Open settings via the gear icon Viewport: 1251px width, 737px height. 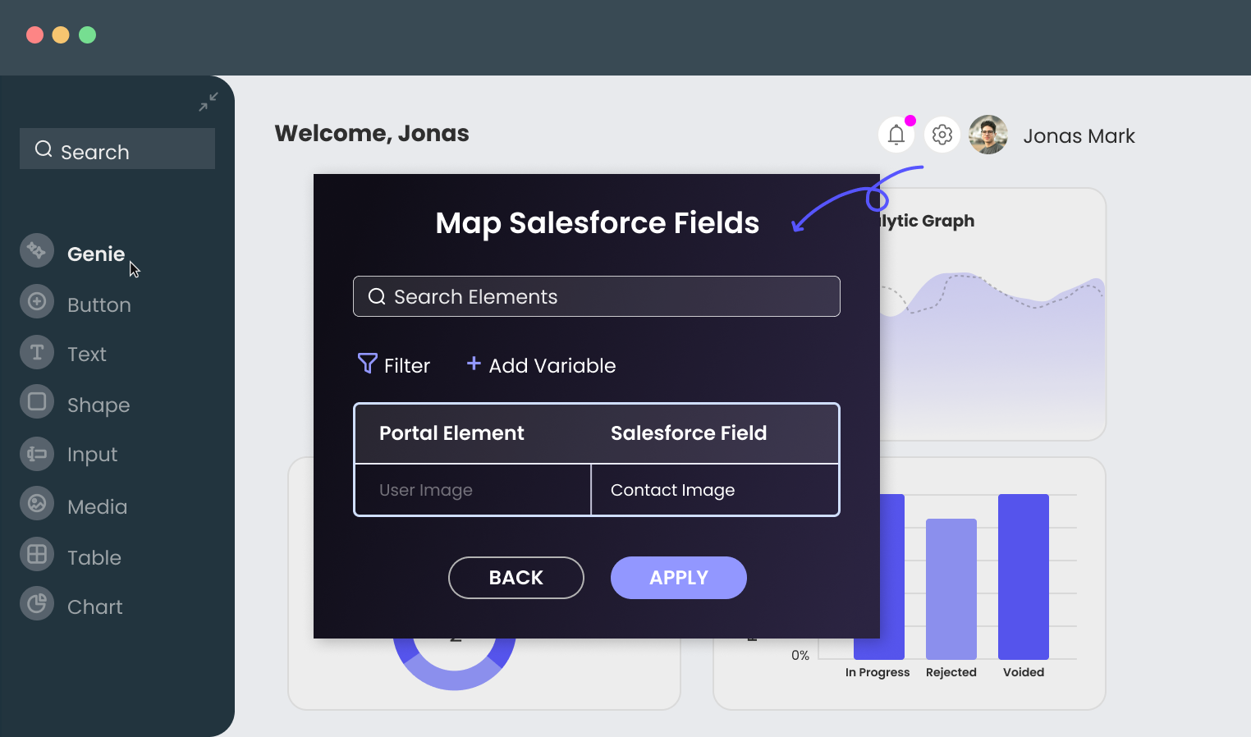click(942, 135)
